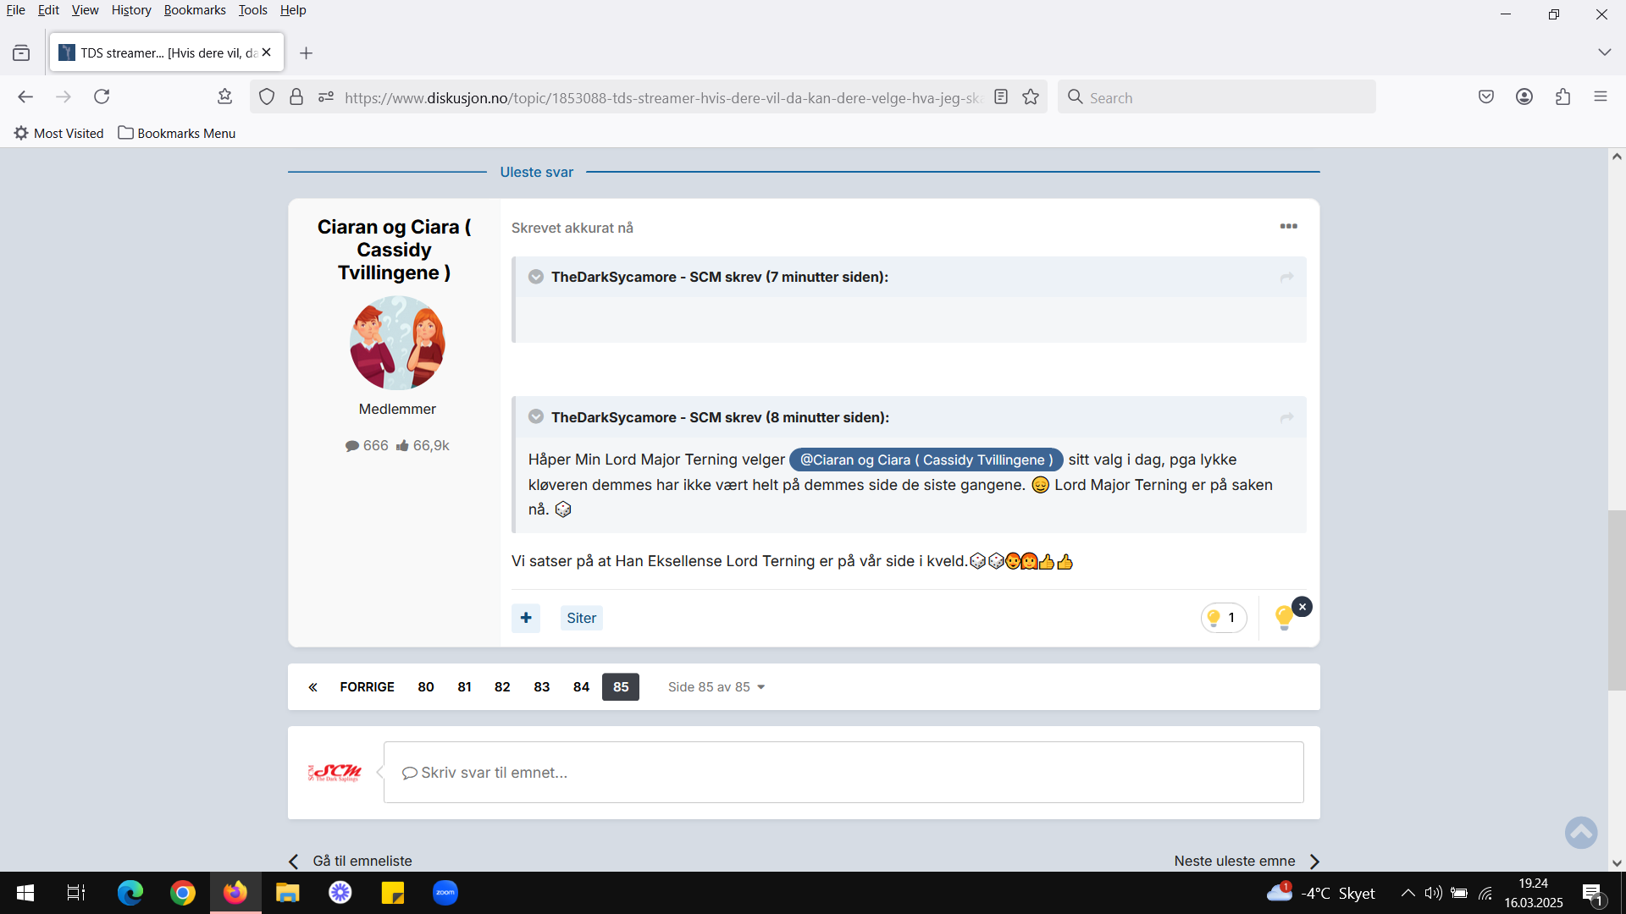Screen dimensions: 1626x914
Task: Open page 84 of the topic
Action: pos(581,686)
